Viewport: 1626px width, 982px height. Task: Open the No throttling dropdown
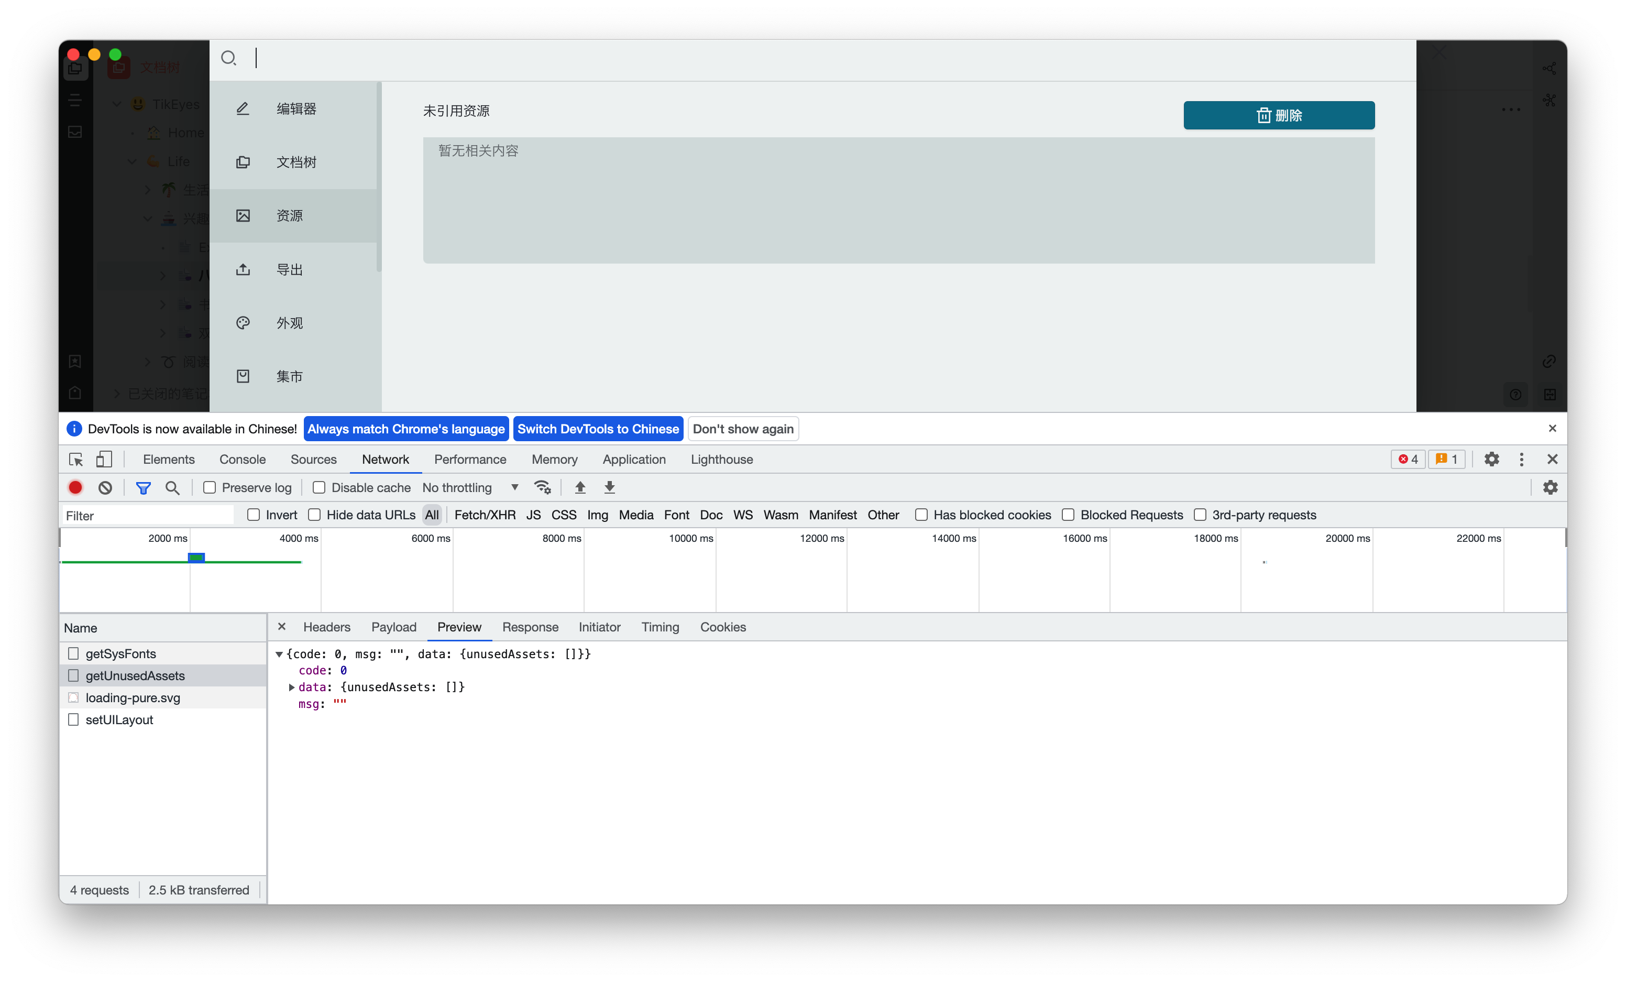tap(470, 488)
